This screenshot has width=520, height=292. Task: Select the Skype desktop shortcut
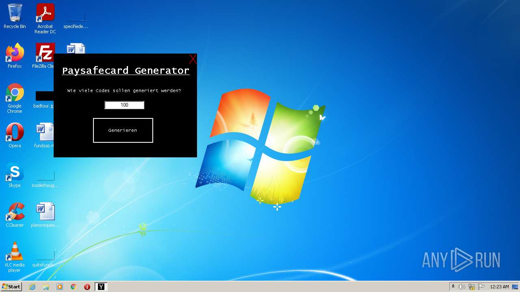[x=15, y=175]
